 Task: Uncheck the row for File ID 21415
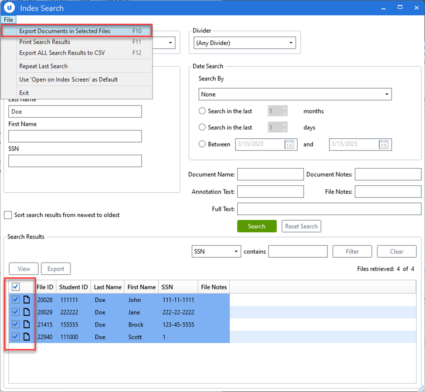pos(16,324)
